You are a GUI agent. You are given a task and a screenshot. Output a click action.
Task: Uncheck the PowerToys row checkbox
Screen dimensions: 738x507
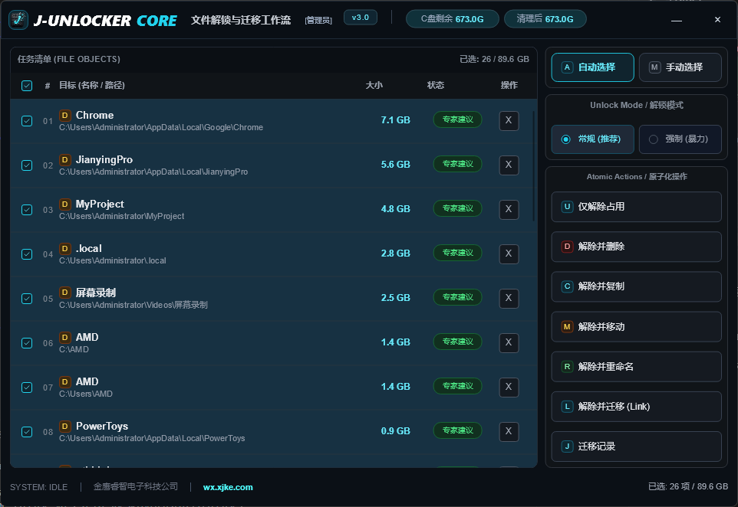click(x=27, y=432)
